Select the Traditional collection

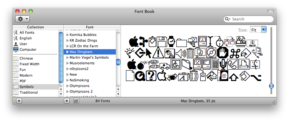[x=35, y=92]
